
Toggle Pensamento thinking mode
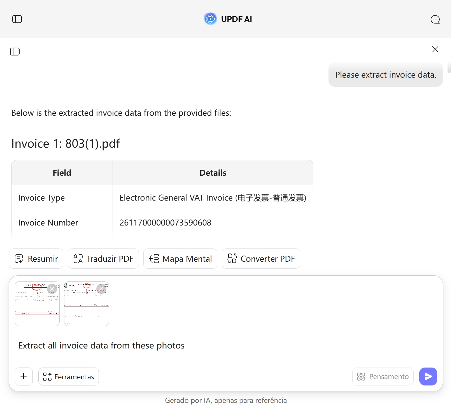383,377
